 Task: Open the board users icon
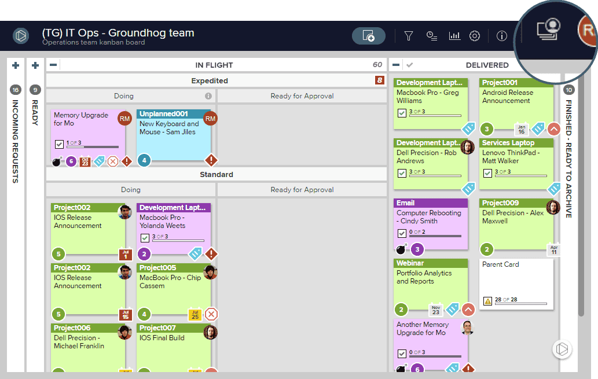(x=548, y=28)
